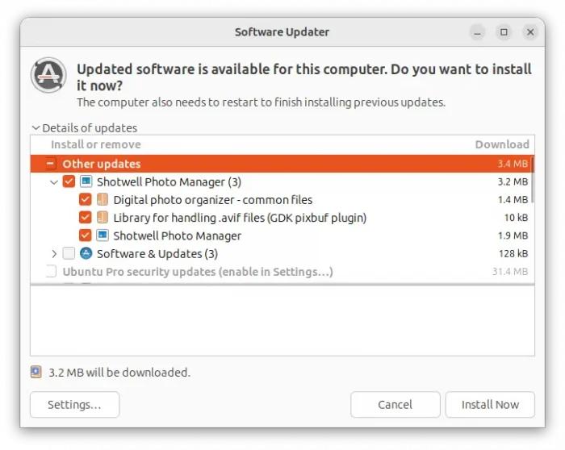Viewport: 565px width, 450px height.
Task: Click the Install Now button
Action: 490,405
